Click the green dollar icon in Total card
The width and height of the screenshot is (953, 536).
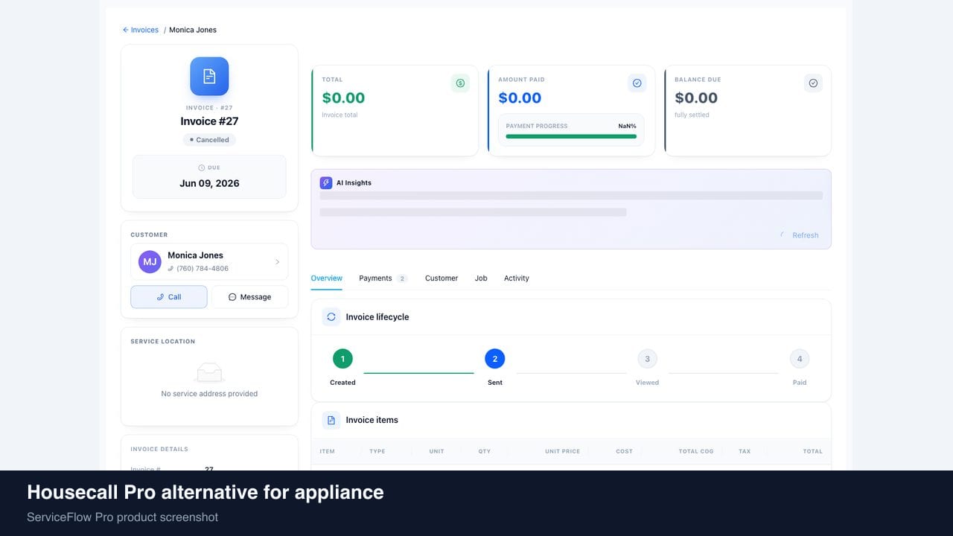(x=460, y=83)
